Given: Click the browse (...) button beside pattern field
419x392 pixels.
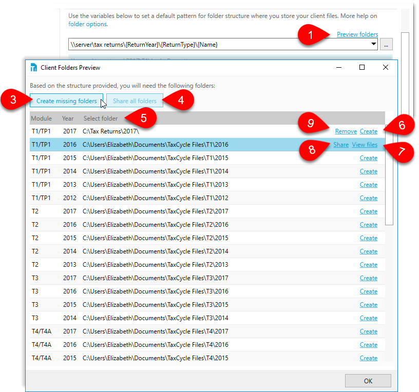Looking at the screenshot, I should pyautogui.click(x=386, y=44).
